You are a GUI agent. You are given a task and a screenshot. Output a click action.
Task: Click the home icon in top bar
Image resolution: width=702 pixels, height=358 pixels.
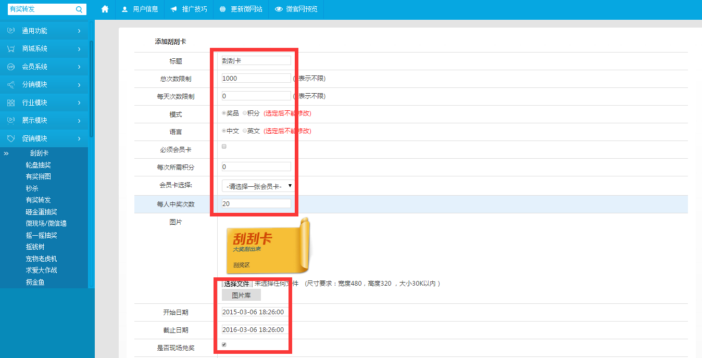(x=105, y=9)
